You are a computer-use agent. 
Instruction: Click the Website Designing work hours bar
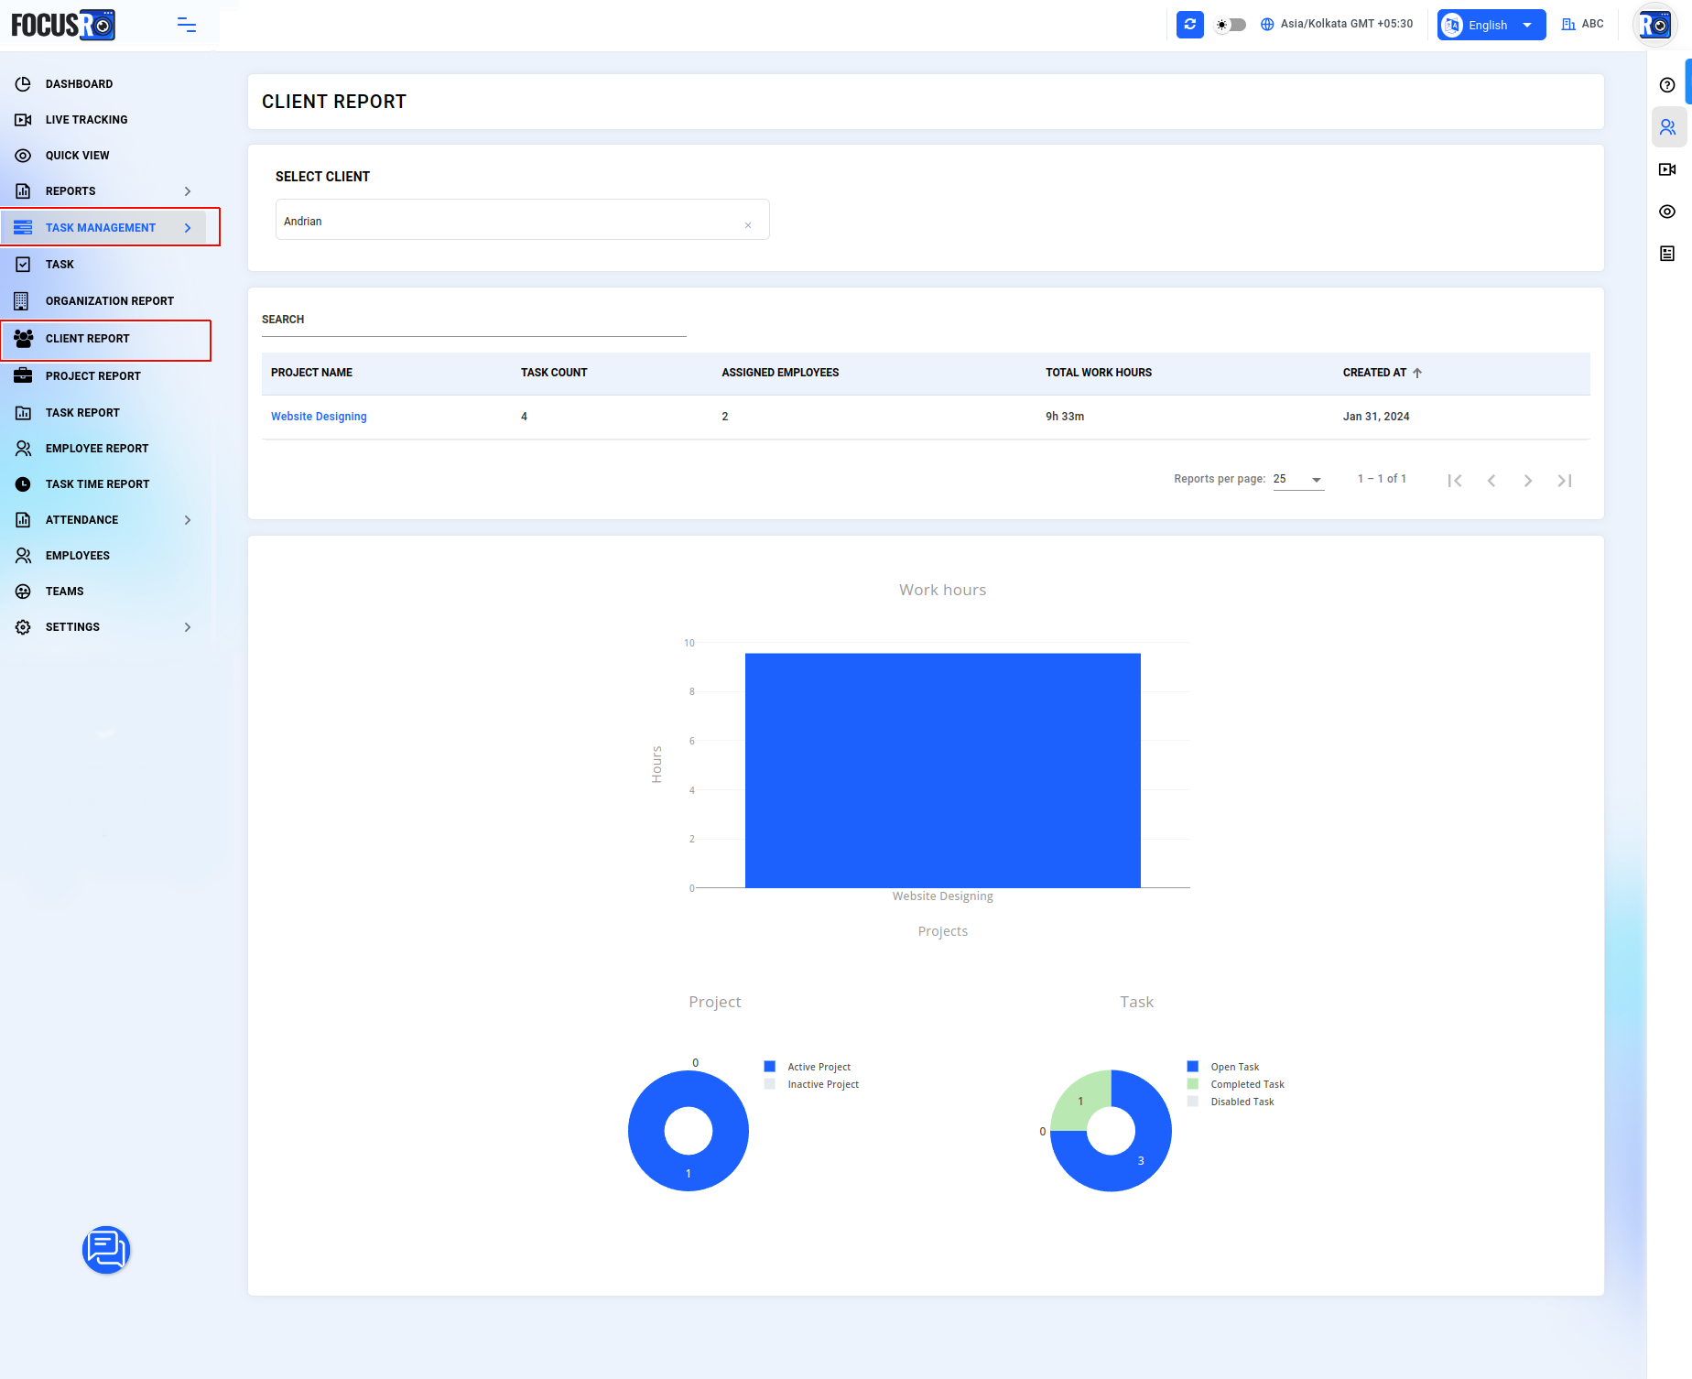(943, 770)
